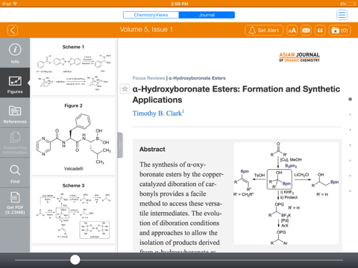Image resolution: width=358 pixels, height=268 pixels.
Task: Click the Asian Journal of Organic Chemistry logo
Action: (x=299, y=57)
